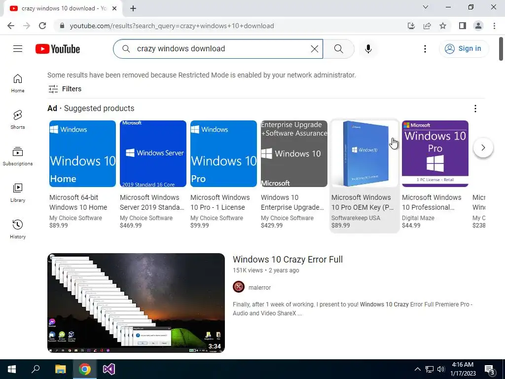Open Library in the sidebar
This screenshot has width=505, height=379.
click(18, 193)
